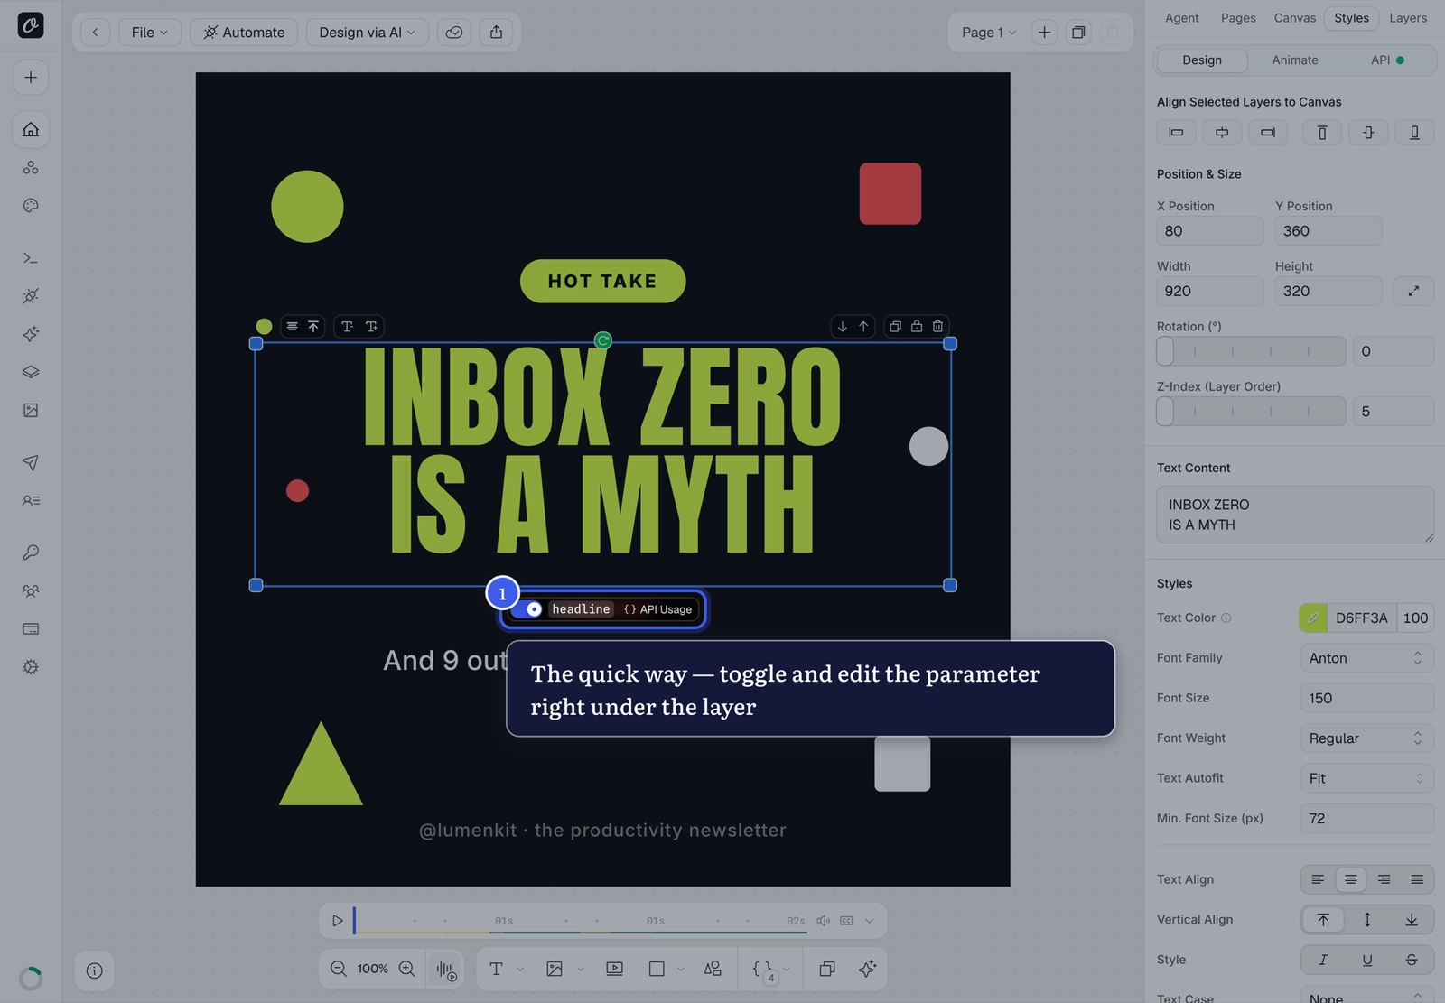Add a new page with the plus icon
This screenshot has width=1445, height=1003.
tap(1044, 33)
